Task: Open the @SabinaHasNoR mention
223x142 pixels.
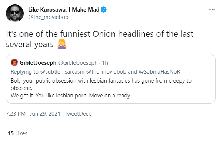Action: (159, 72)
